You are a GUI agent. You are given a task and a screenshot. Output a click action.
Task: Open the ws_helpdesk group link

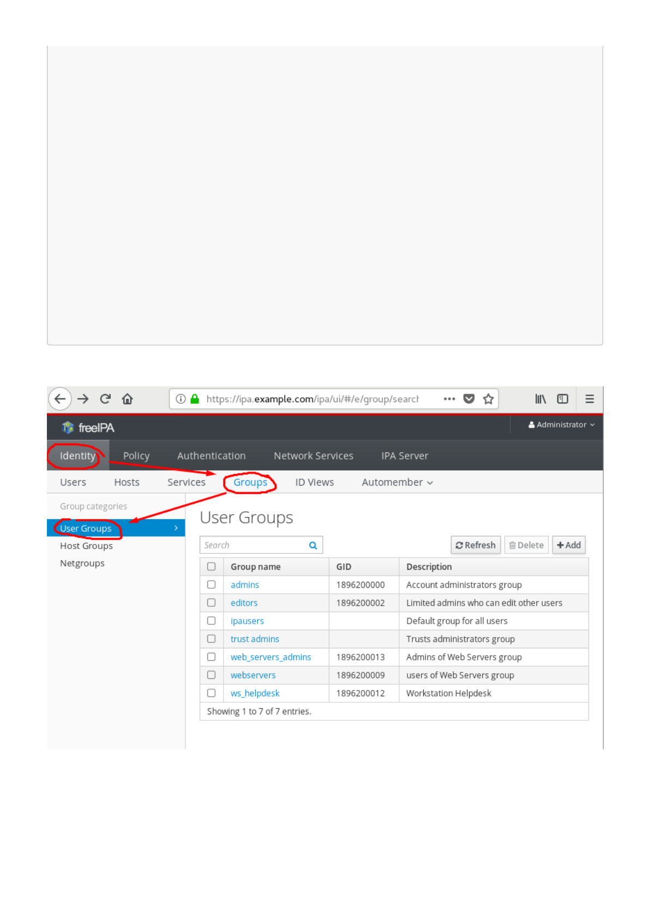coord(255,693)
